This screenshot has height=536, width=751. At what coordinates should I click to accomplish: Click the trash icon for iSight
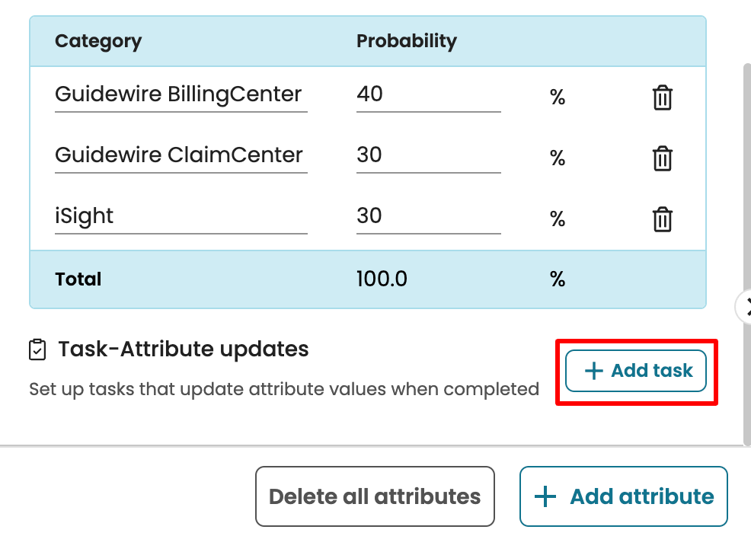tap(663, 220)
